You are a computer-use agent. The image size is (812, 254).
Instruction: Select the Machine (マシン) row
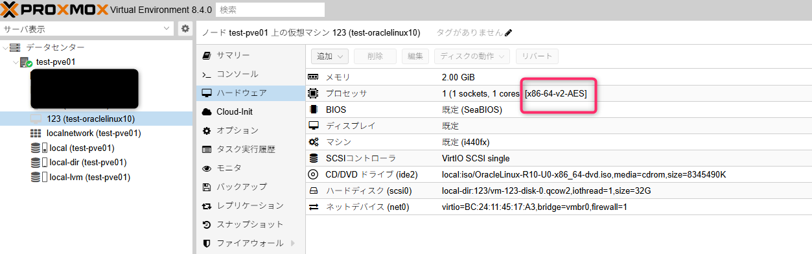click(559, 142)
